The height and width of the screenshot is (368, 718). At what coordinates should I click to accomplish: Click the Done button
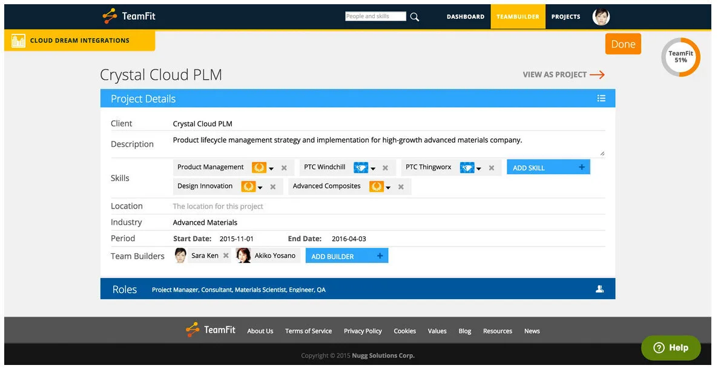623,44
